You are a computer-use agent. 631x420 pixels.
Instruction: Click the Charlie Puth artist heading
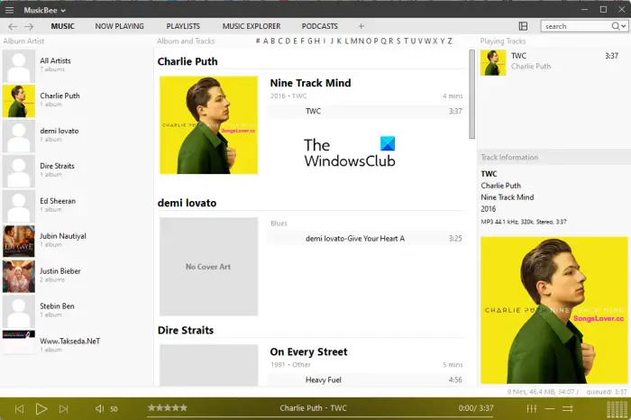click(187, 61)
